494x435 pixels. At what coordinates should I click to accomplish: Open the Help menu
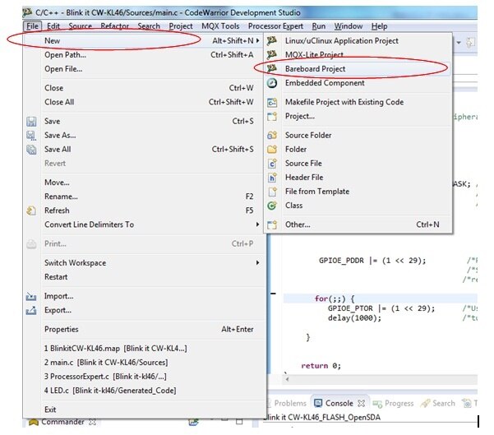tap(379, 26)
